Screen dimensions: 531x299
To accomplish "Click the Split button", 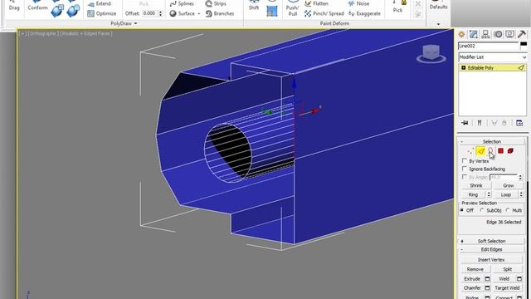I will [507, 269].
